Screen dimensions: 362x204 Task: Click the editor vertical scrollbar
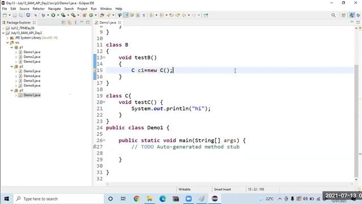(356, 120)
